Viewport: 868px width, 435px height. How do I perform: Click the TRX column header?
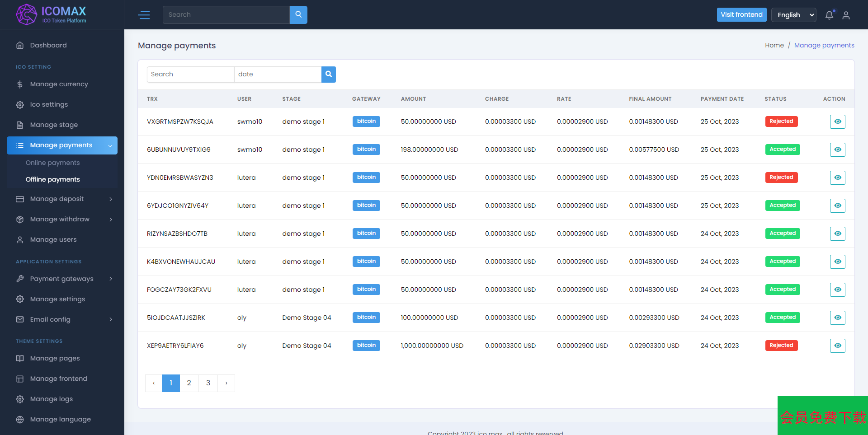152,99
